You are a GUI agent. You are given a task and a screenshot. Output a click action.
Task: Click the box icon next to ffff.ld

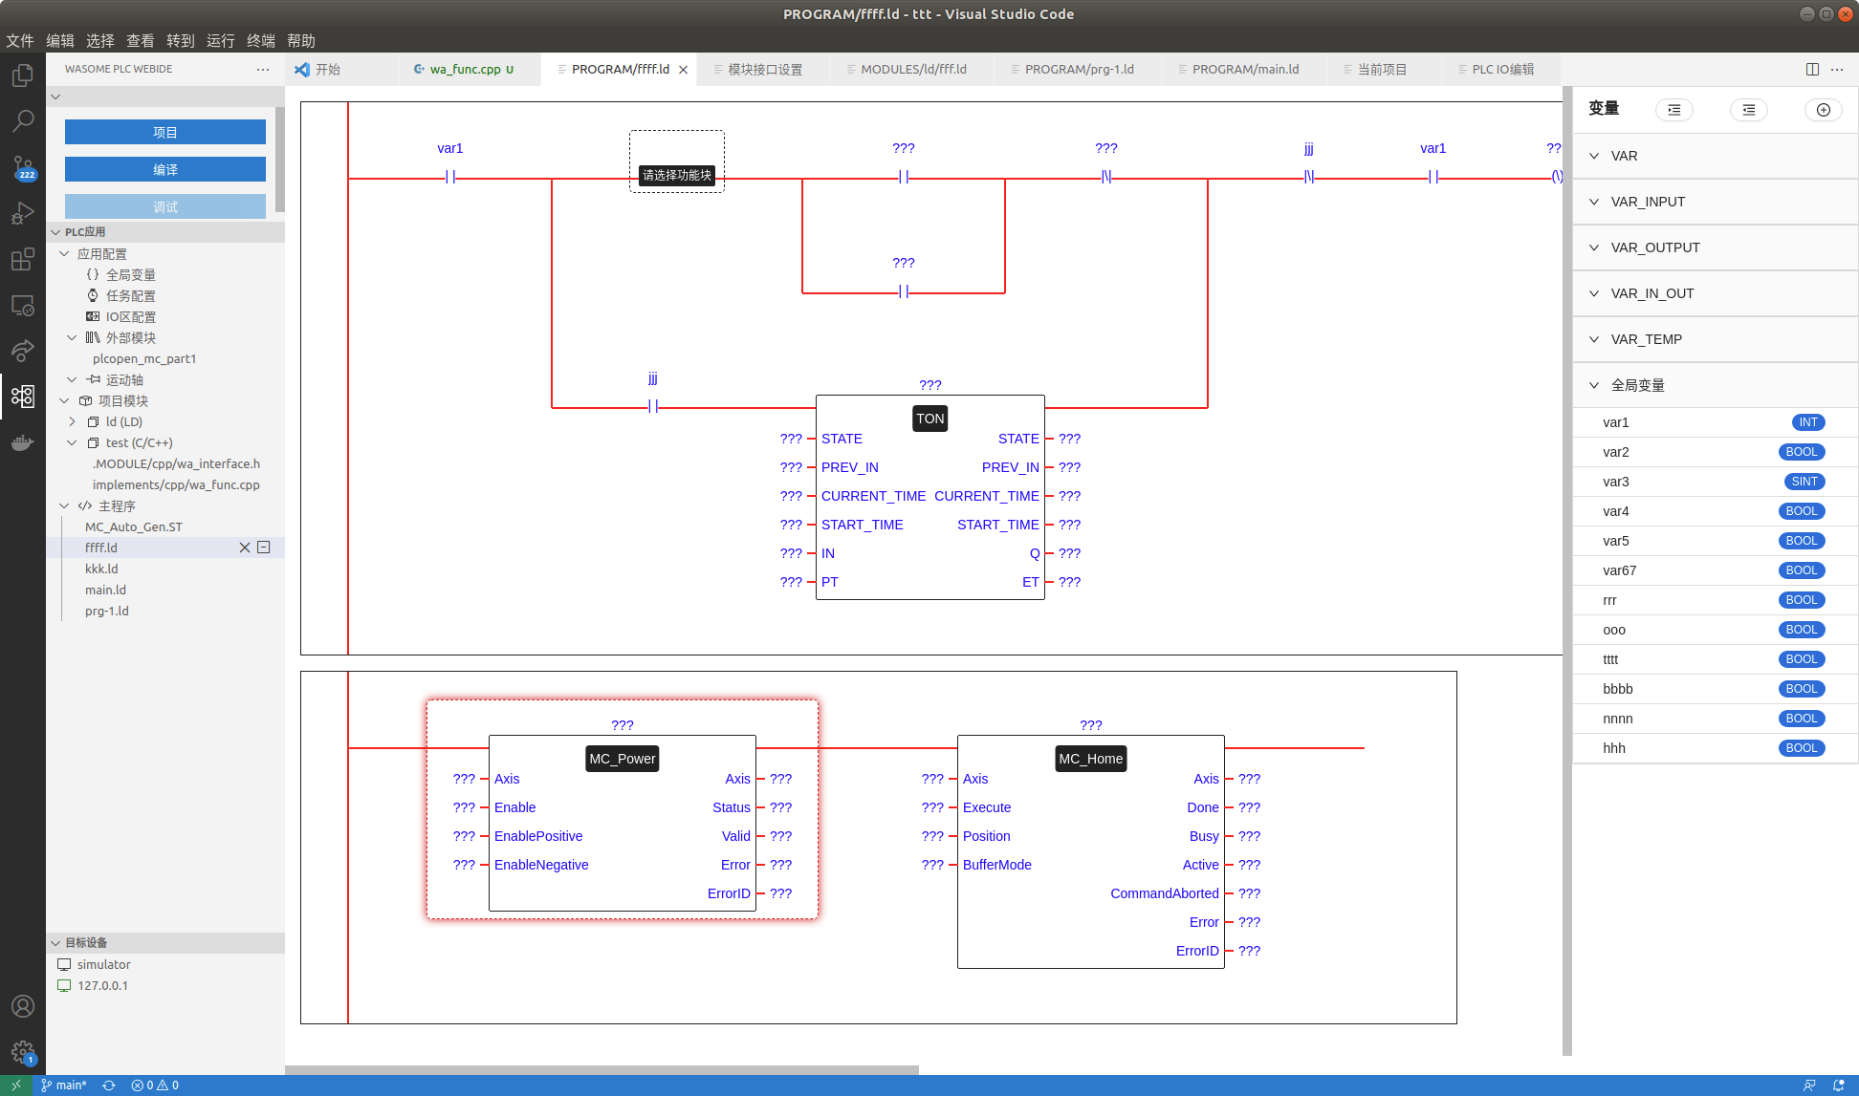click(x=264, y=548)
